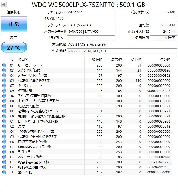Select the シークエラーレート row name

[30, 86]
